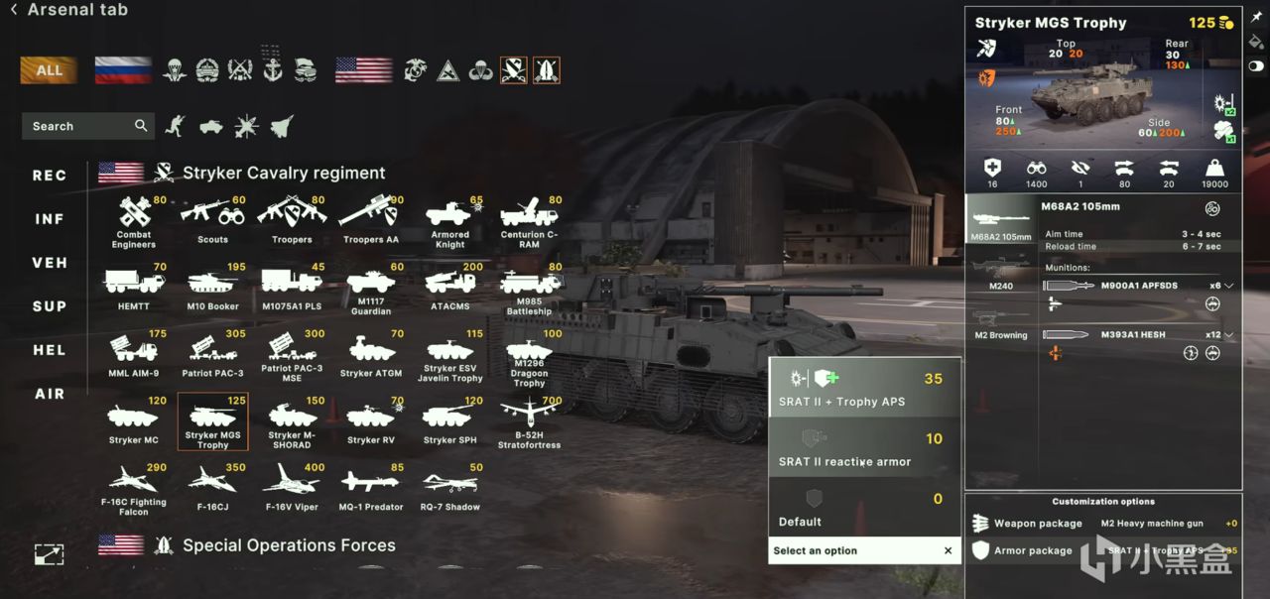Select the Stryker MGS Trophy unit icon

(212, 421)
